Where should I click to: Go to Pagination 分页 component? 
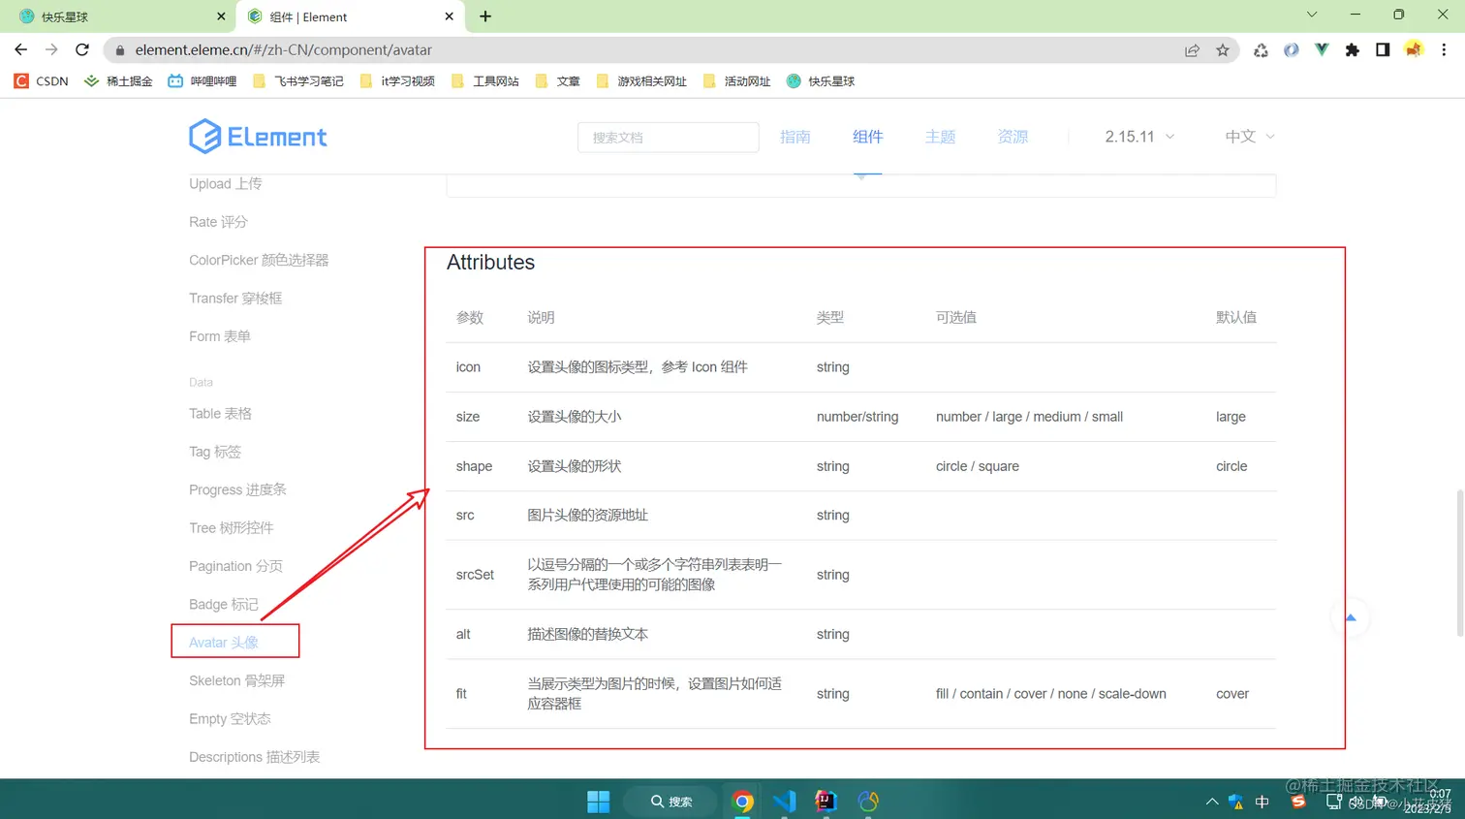[235, 566]
